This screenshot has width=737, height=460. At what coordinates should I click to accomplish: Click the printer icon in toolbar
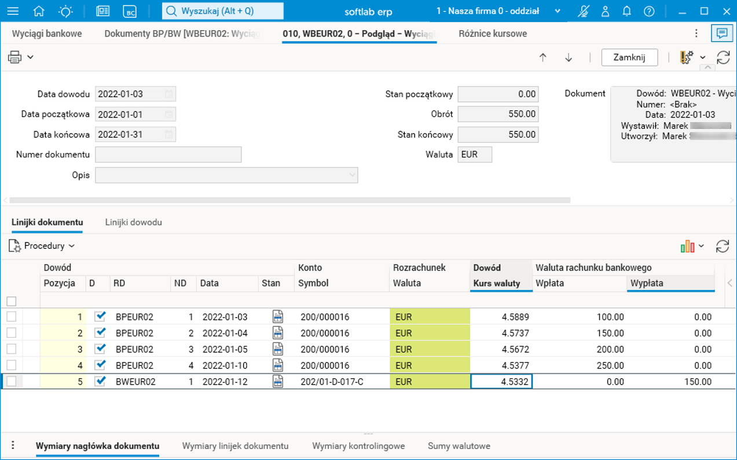tap(15, 57)
